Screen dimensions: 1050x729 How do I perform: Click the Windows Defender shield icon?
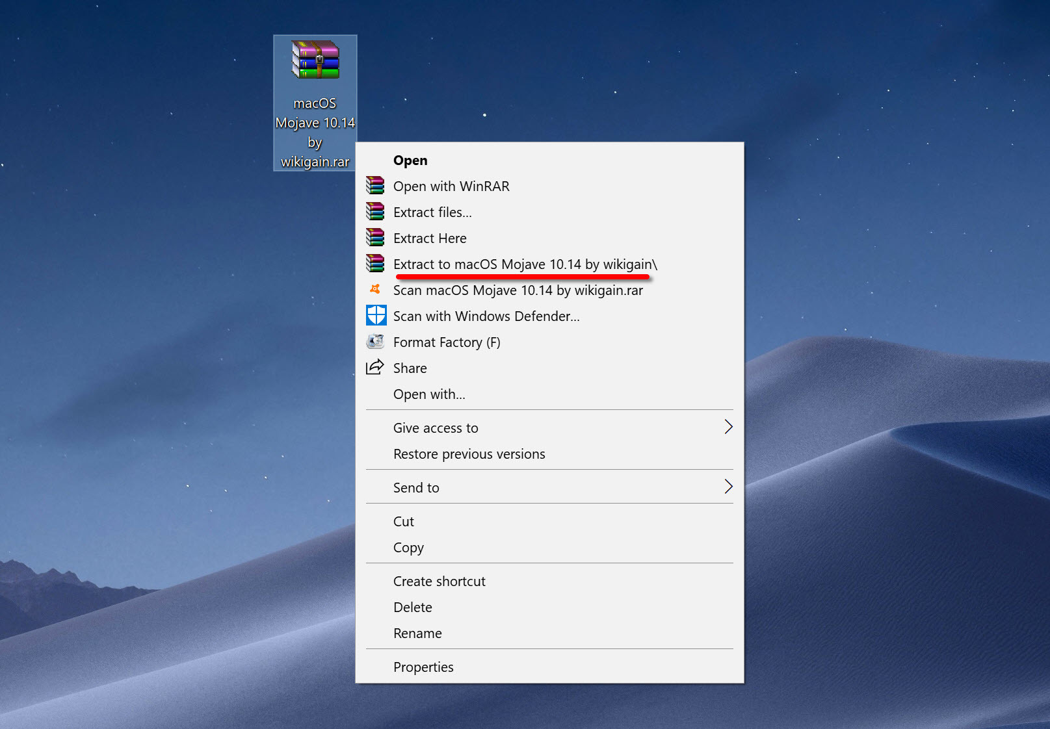click(376, 316)
